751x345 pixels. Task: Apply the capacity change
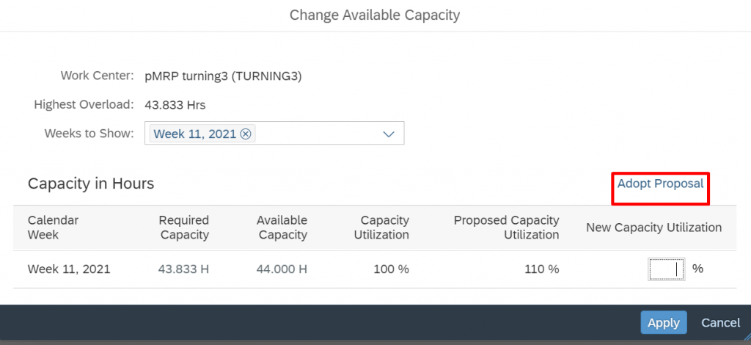663,322
